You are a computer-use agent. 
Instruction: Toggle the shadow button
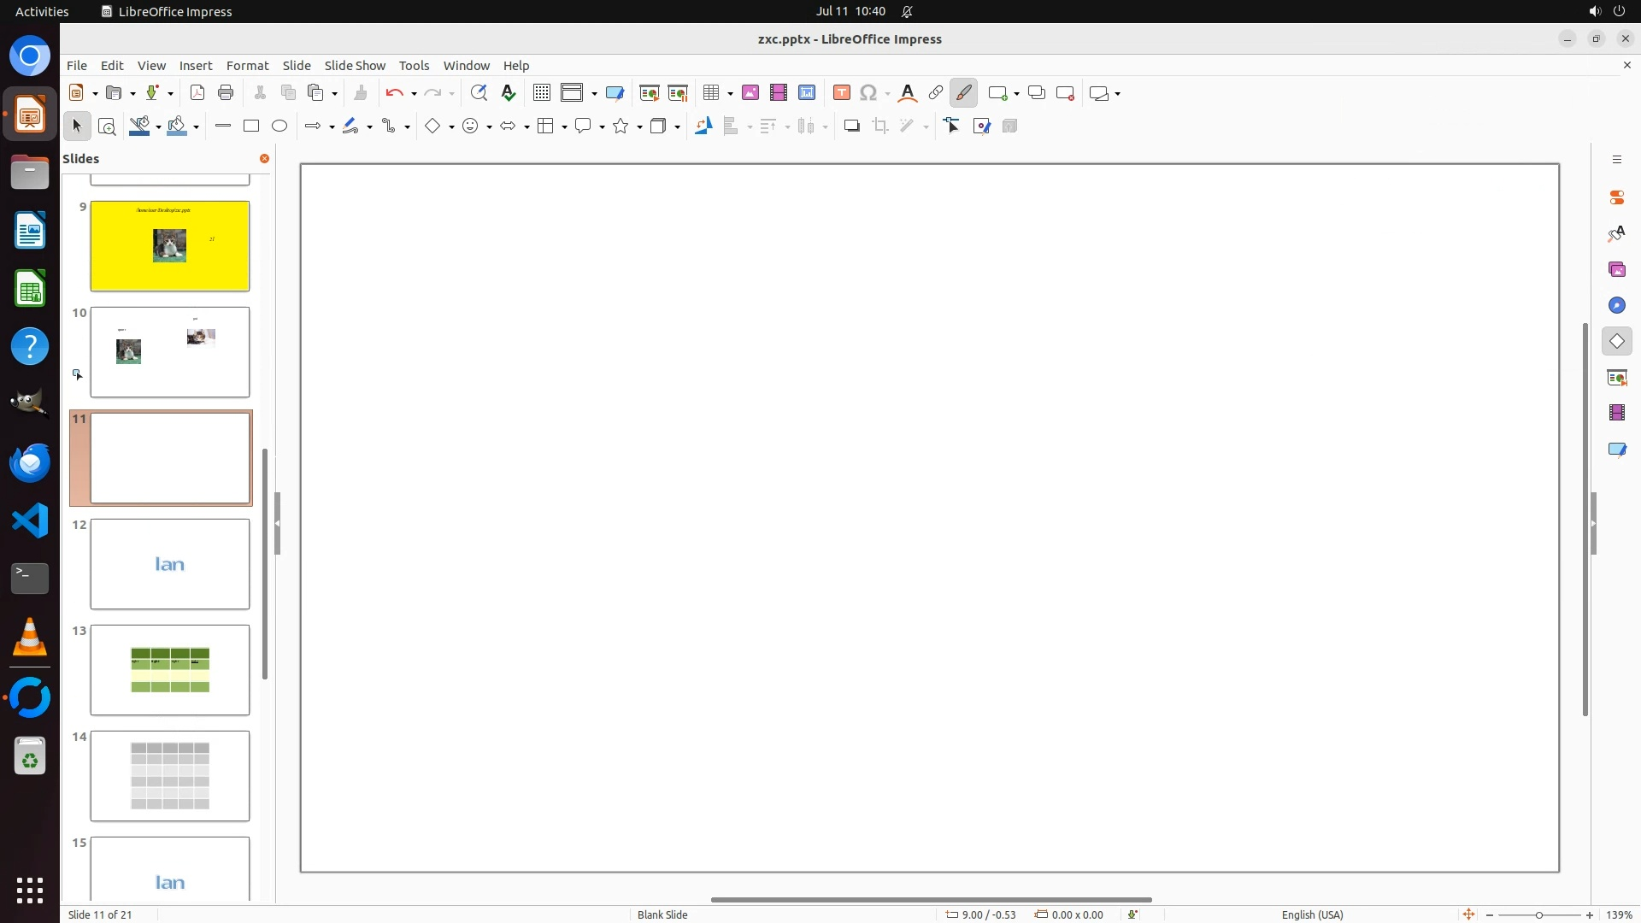tap(851, 126)
